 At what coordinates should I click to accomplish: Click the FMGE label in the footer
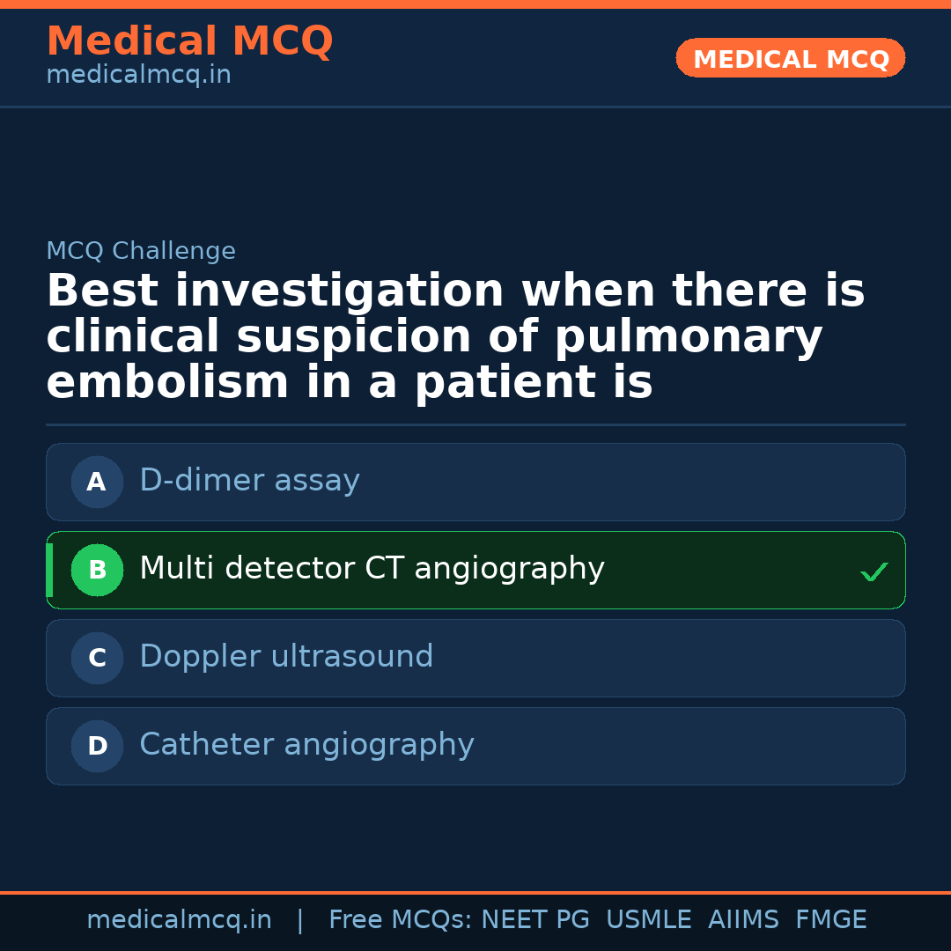tap(830, 919)
